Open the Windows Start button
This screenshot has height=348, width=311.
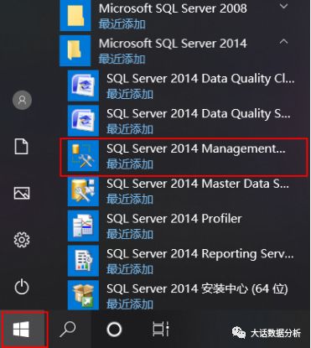pos(21,329)
